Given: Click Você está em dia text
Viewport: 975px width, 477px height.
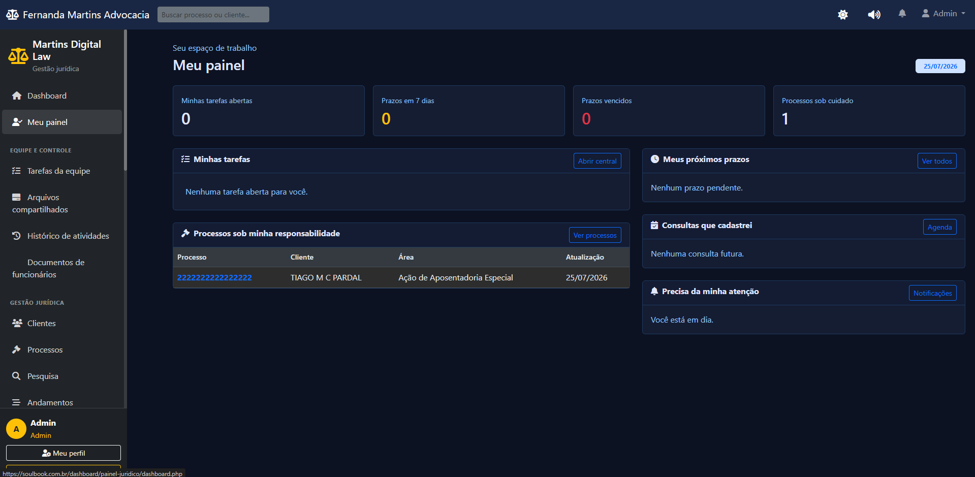Looking at the screenshot, I should tap(682, 320).
